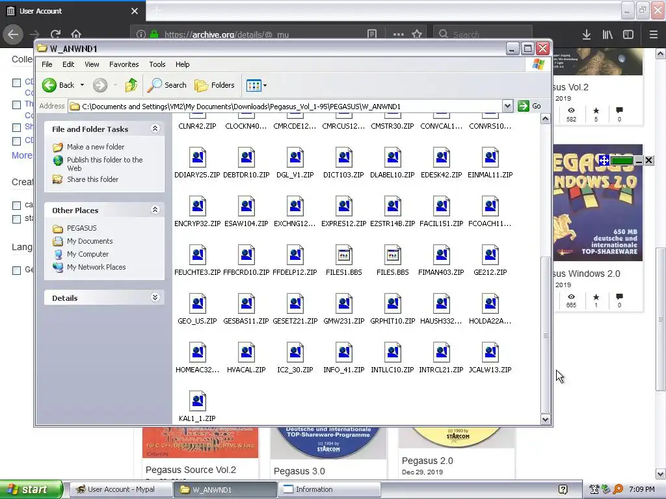Image resolution: width=666 pixels, height=499 pixels.
Task: Click browser reload icon
Action: coord(56,34)
